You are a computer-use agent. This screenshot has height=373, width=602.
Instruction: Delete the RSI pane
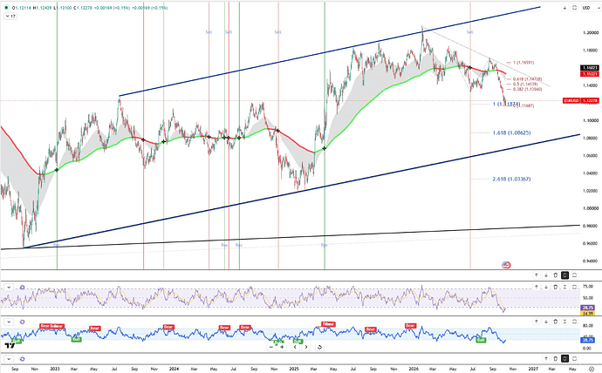click(x=555, y=287)
